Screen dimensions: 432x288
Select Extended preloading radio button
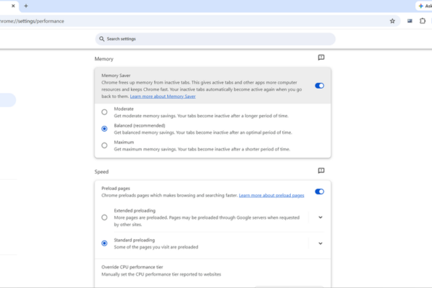(104, 217)
